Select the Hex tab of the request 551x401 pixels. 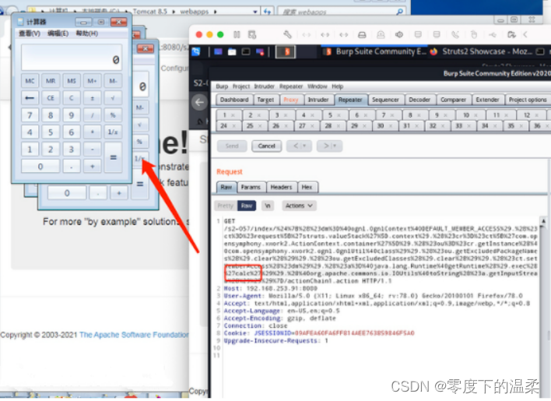(x=307, y=188)
